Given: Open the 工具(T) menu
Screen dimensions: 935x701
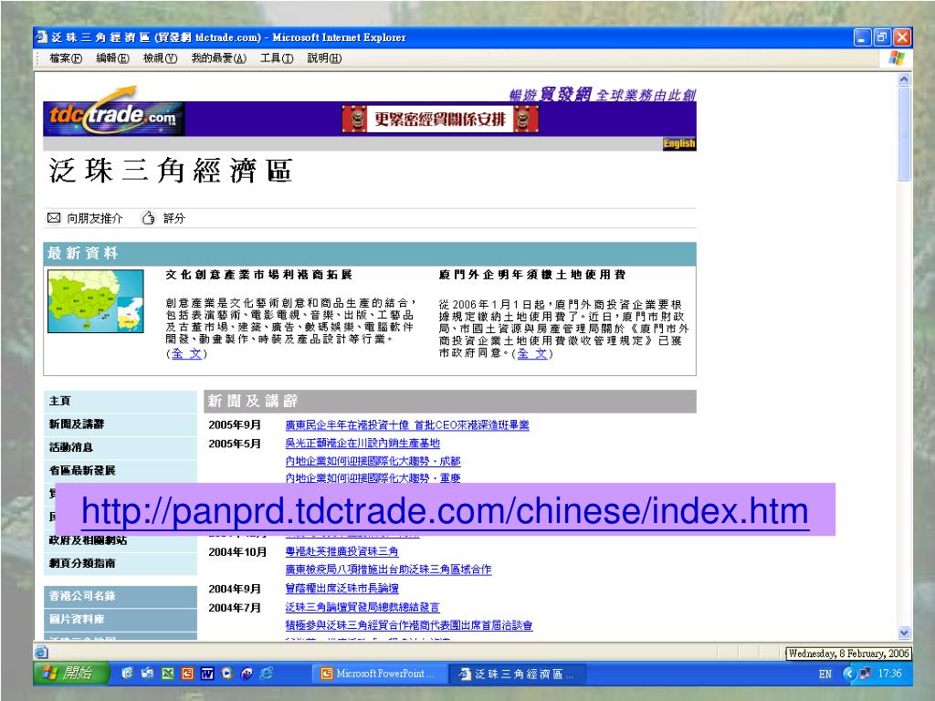Looking at the screenshot, I should (x=276, y=58).
